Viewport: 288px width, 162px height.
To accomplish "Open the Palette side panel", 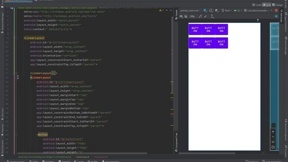I will coord(176,15).
